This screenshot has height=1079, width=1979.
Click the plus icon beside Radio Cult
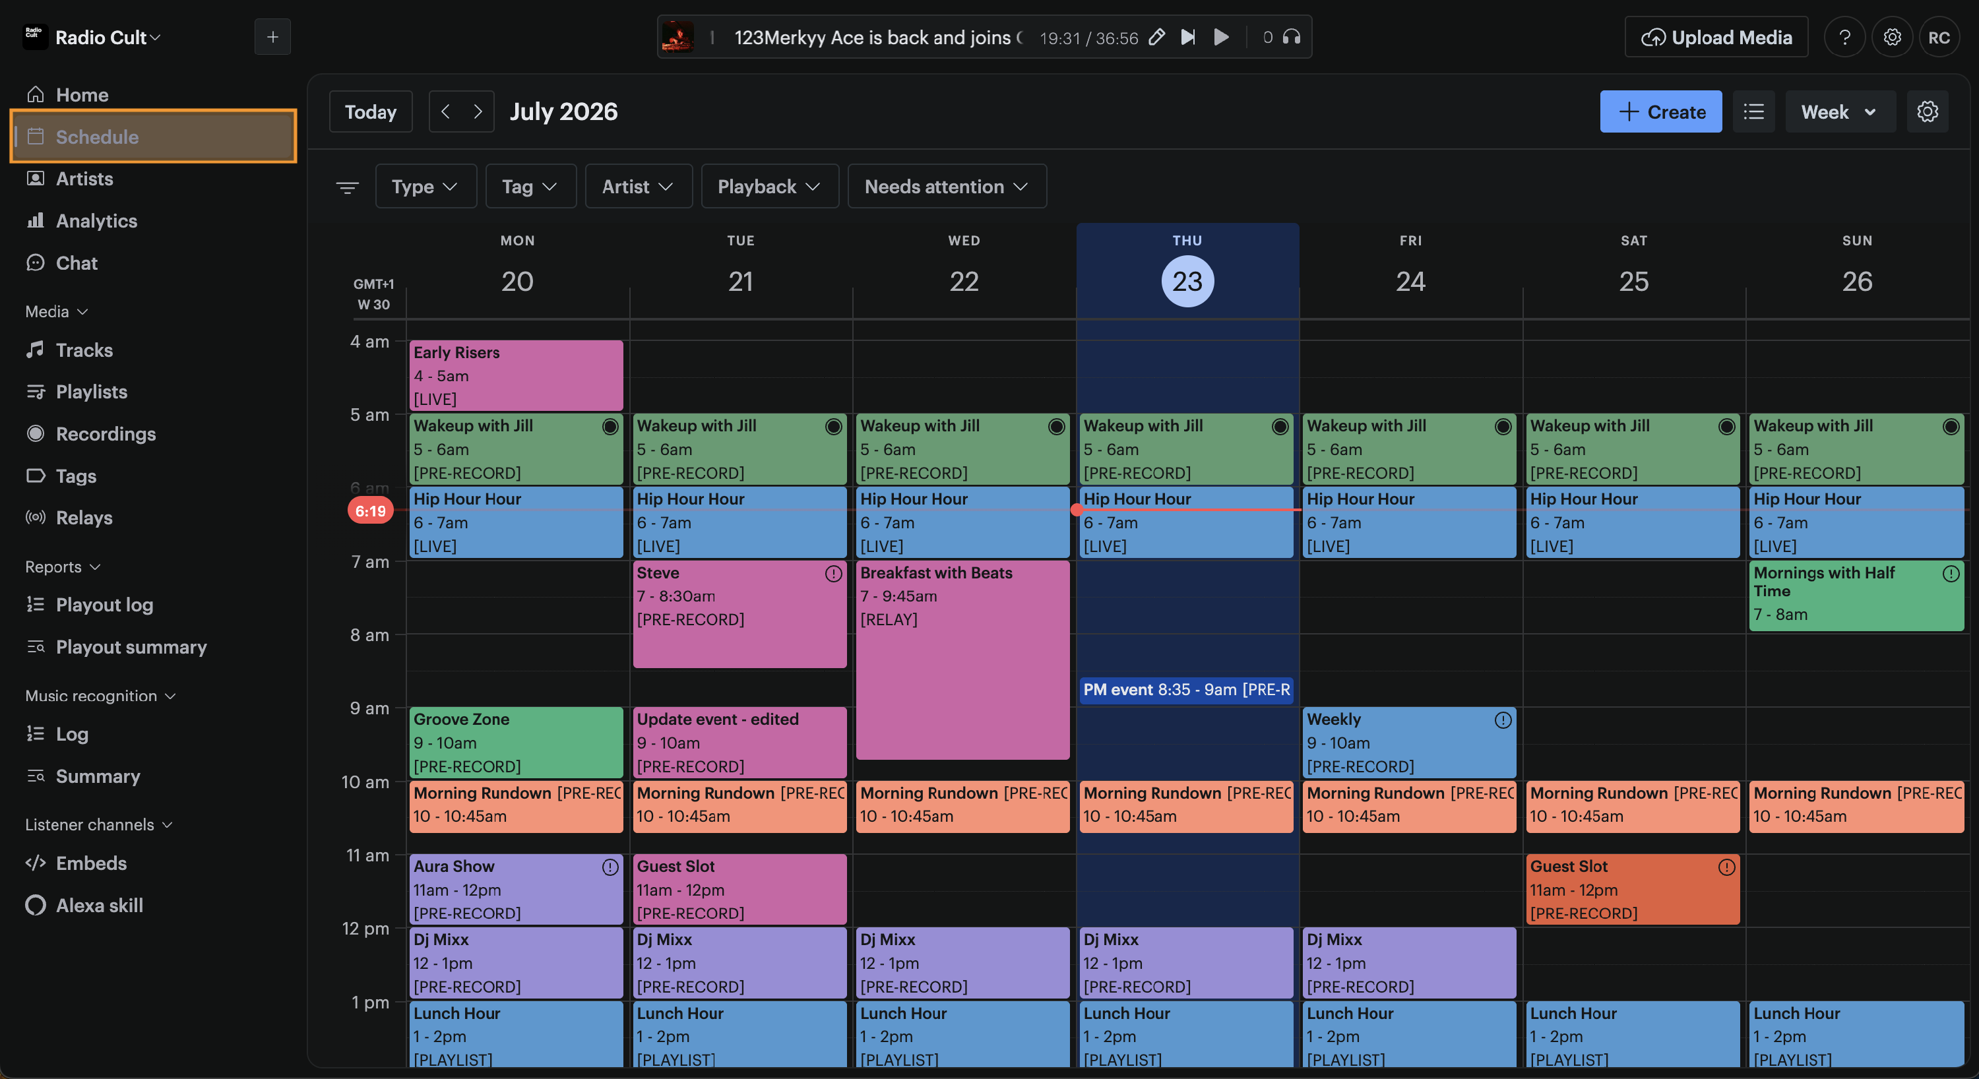pyautogui.click(x=272, y=37)
